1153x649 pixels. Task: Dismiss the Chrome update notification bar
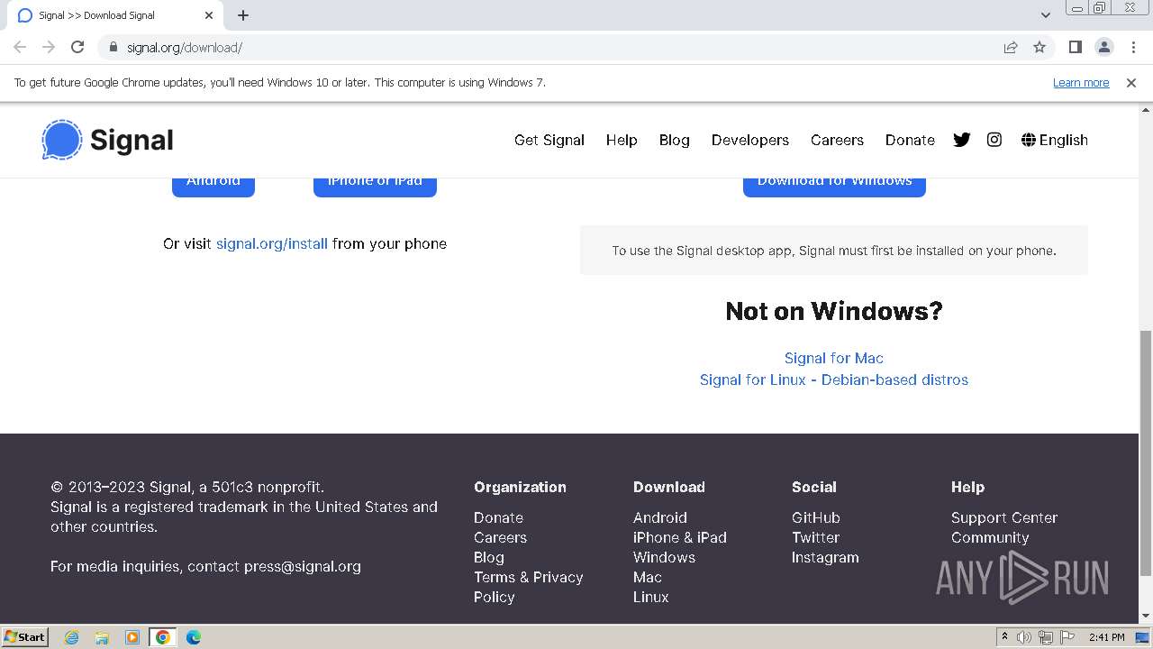tap(1131, 82)
